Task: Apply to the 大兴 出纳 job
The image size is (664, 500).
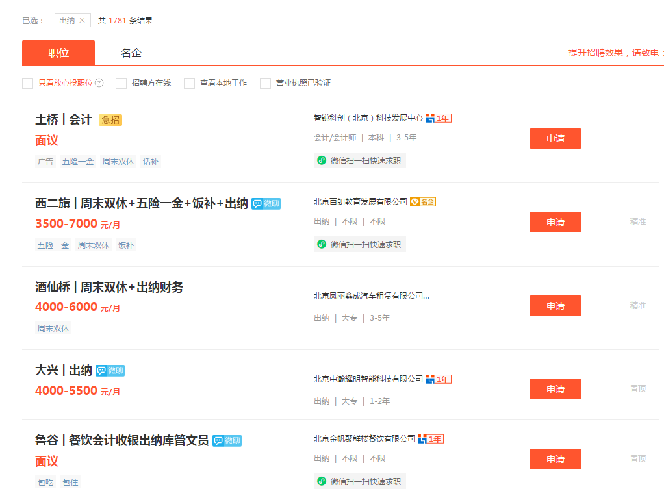Action: [555, 389]
